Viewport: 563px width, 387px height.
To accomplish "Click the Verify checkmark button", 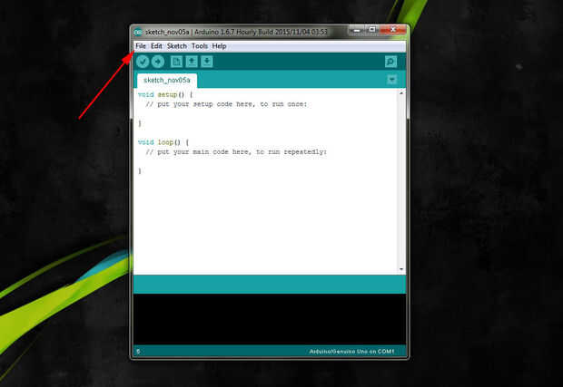I will (x=143, y=62).
